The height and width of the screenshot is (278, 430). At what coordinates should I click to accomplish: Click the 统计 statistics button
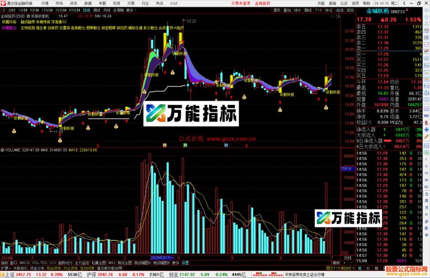point(298,10)
